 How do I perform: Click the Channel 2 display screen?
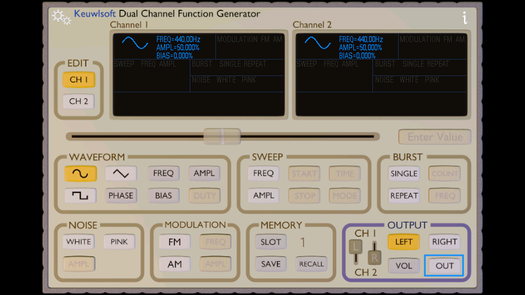381,75
